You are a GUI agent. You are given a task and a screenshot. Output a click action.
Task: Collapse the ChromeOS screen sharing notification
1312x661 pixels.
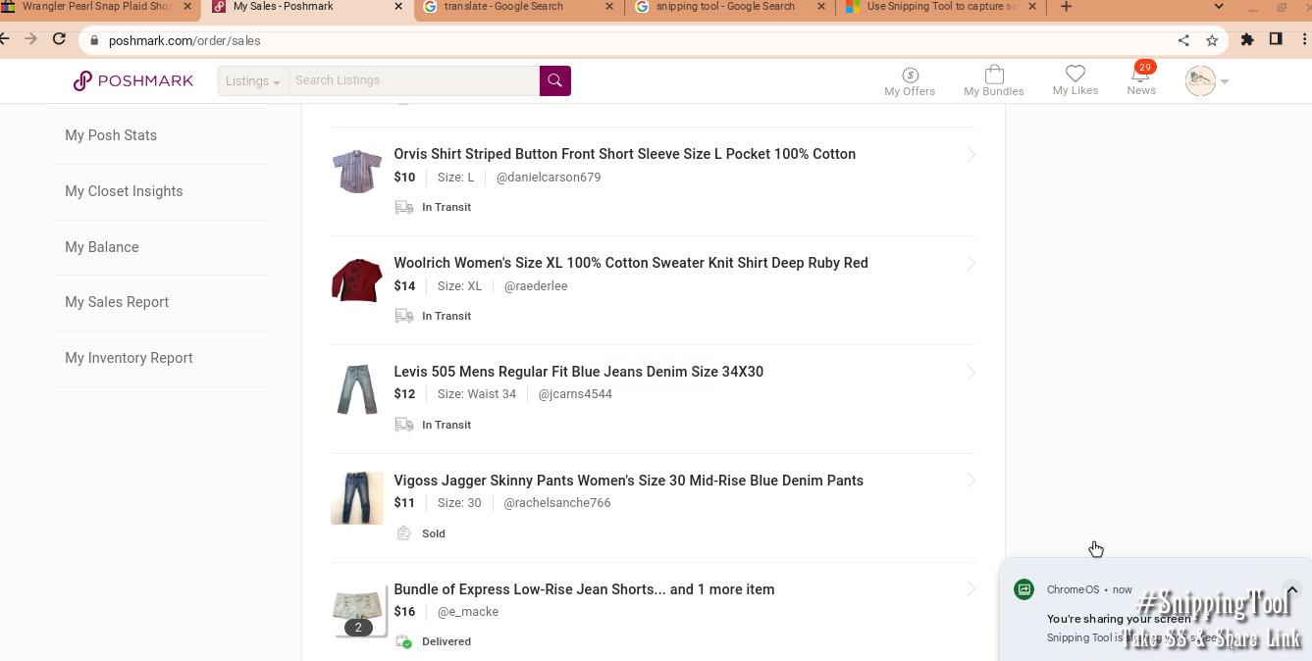(1291, 589)
